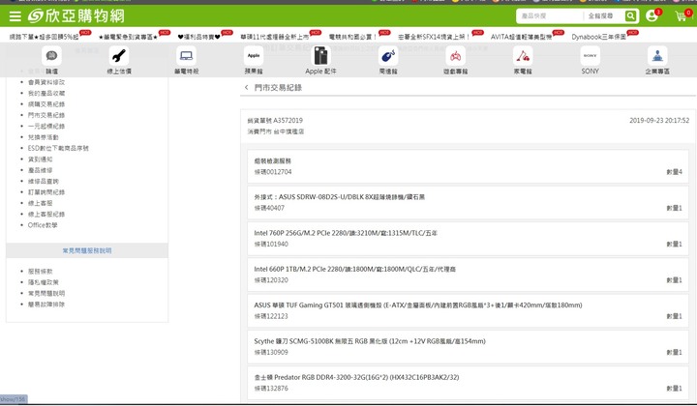697x406 pixels.
Task: Open the 服務條款 link
Action: [40, 271]
